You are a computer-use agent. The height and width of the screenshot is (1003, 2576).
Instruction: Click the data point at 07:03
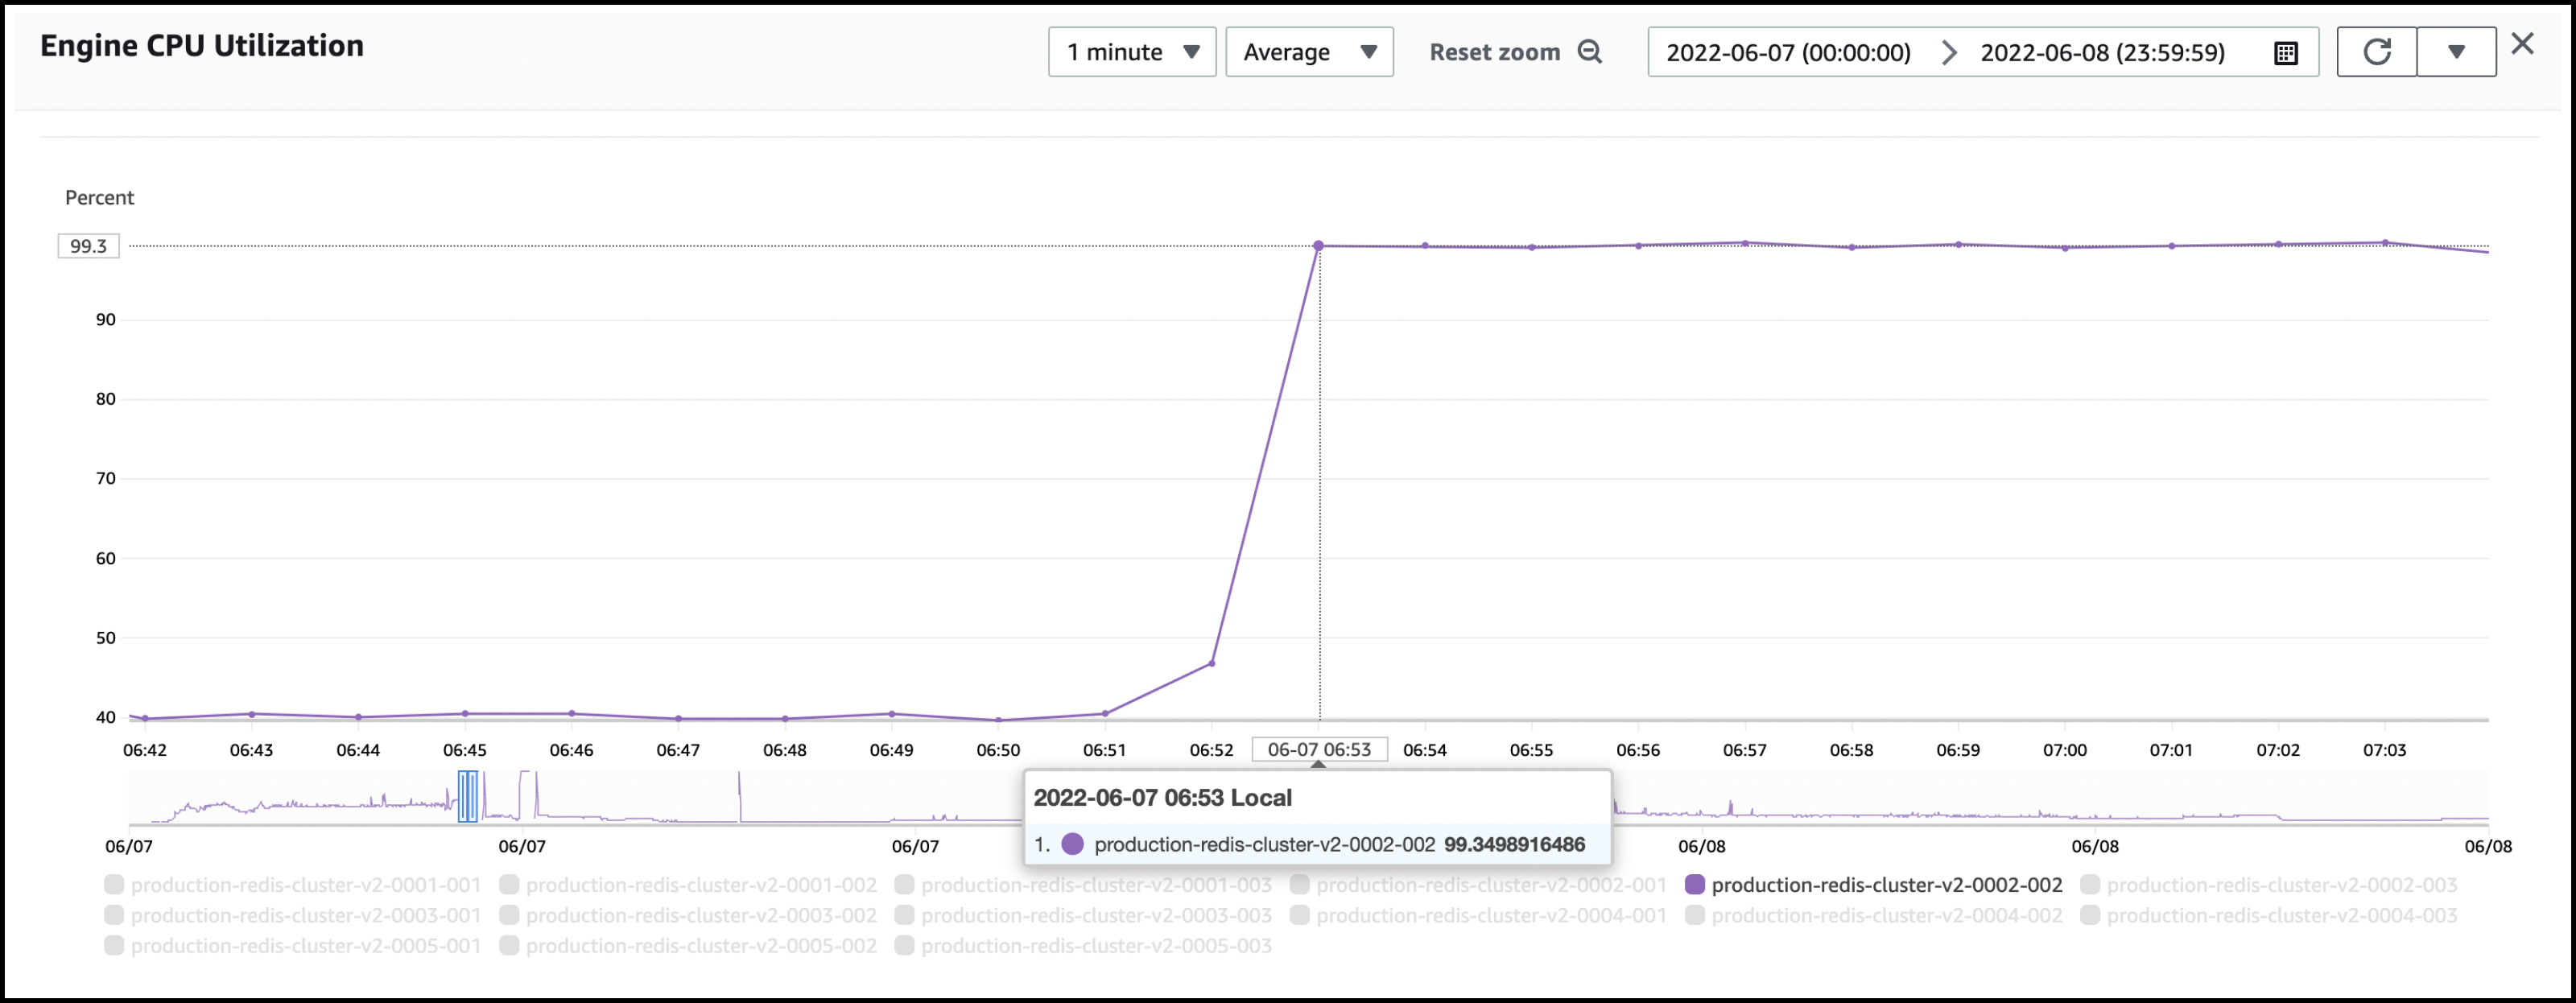[x=2385, y=243]
